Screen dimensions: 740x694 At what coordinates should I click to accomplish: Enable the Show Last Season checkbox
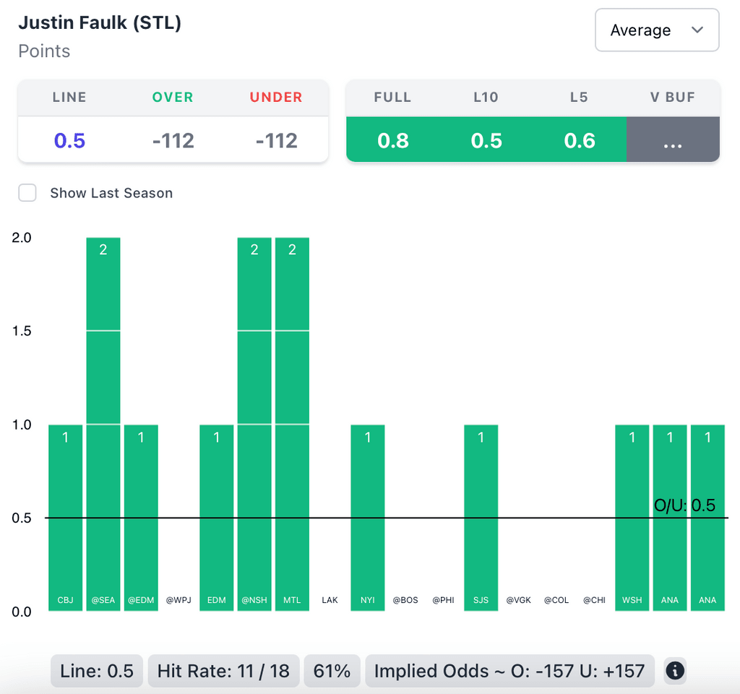(27, 193)
